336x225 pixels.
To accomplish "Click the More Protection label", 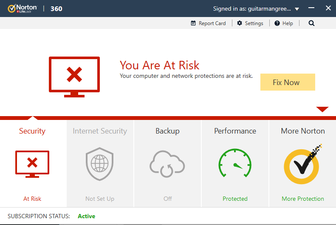I will coord(302,199).
